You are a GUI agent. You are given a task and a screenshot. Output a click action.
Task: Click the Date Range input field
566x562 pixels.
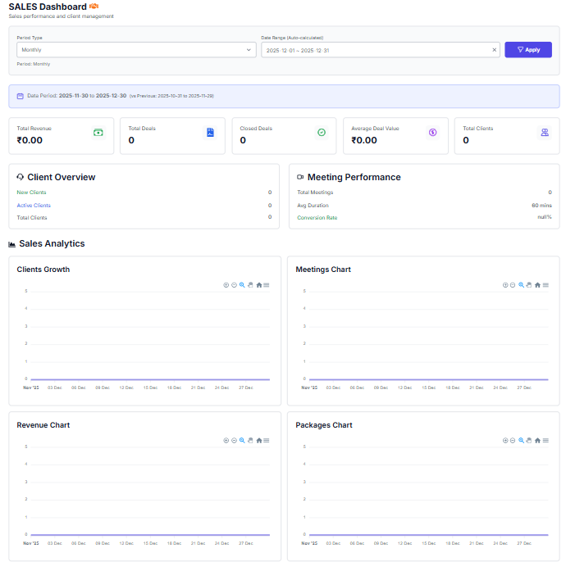(373, 50)
